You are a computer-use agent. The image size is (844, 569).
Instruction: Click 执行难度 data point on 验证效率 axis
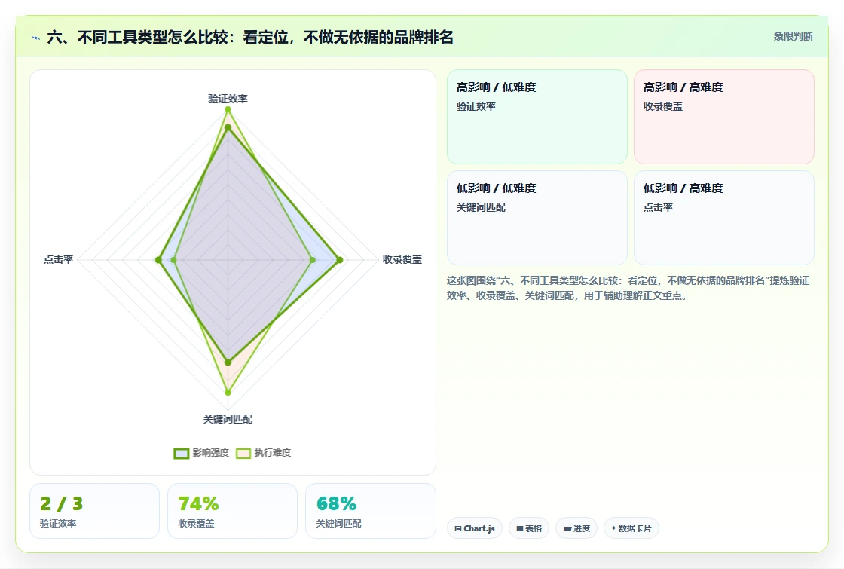(x=228, y=109)
